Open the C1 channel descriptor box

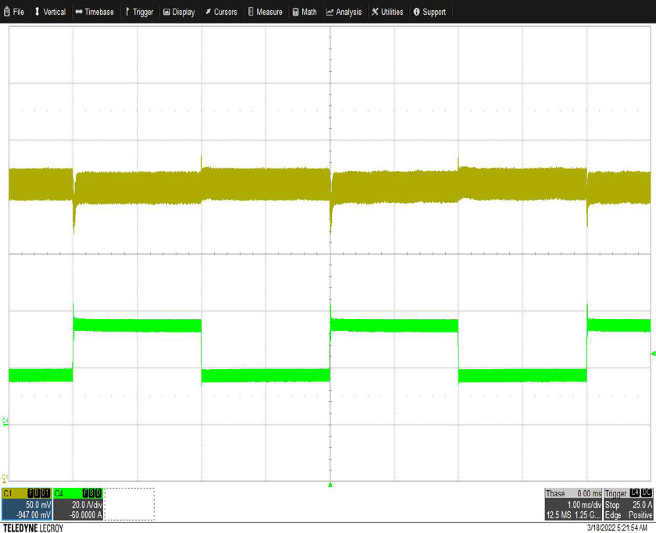coord(27,505)
